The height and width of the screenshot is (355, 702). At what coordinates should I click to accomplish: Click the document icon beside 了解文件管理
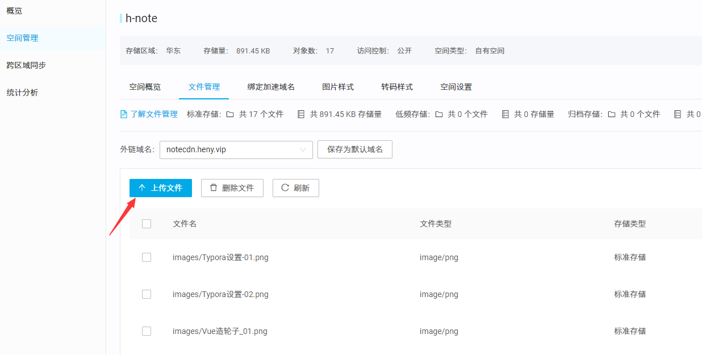click(x=124, y=114)
